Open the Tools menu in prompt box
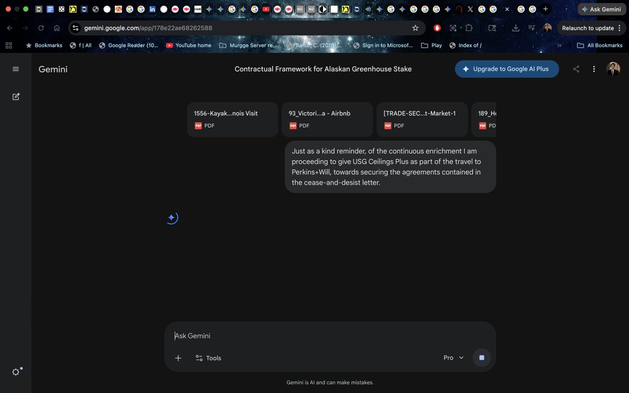Image resolution: width=629 pixels, height=393 pixels. coord(209,358)
